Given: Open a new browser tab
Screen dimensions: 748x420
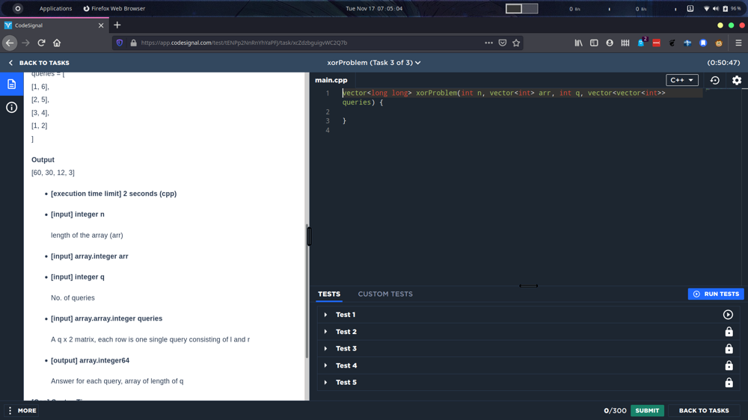Looking at the screenshot, I should tap(117, 25).
